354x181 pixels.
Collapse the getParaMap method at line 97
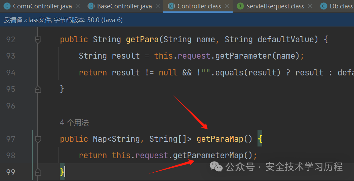coord(38,139)
